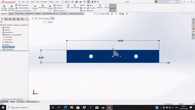Screen dimensions: 195x110
Task: Open the File menu
Action: tap(19, 2)
